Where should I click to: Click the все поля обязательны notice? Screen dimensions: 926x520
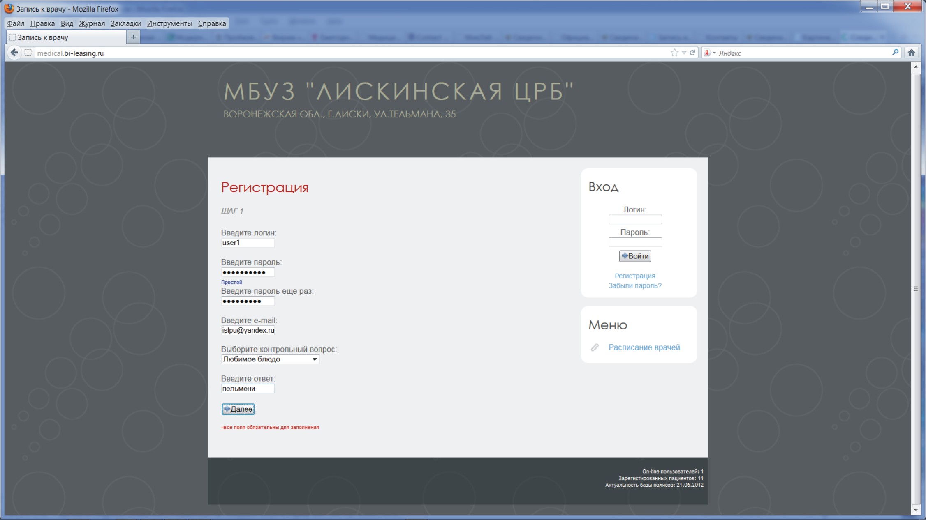(x=270, y=427)
